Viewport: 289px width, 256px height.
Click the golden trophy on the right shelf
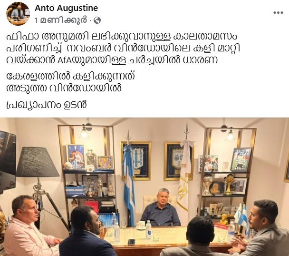pos(229,184)
